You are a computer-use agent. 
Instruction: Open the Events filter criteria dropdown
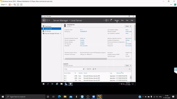pos(89,69)
